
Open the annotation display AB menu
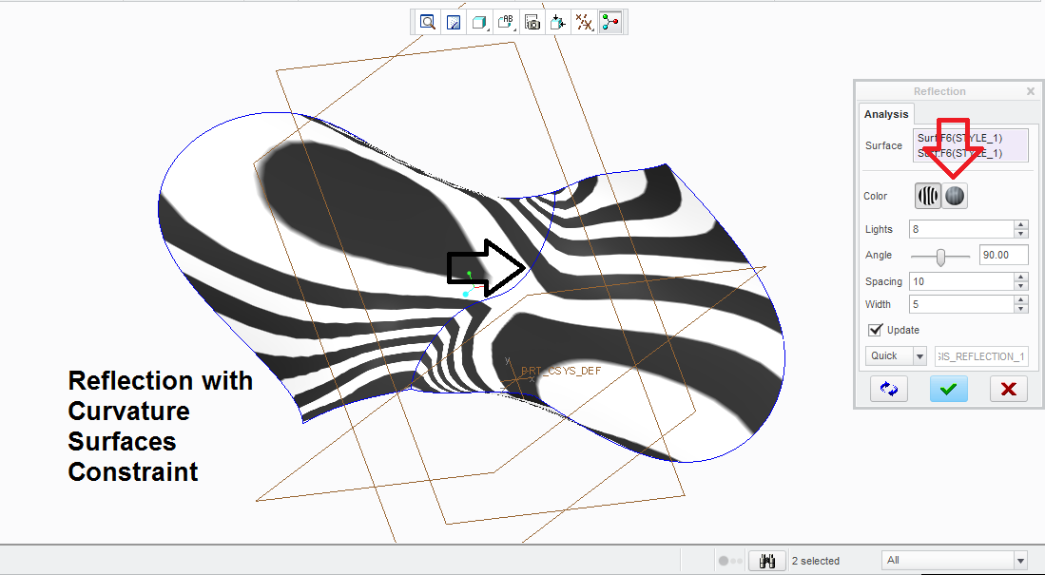click(x=506, y=23)
